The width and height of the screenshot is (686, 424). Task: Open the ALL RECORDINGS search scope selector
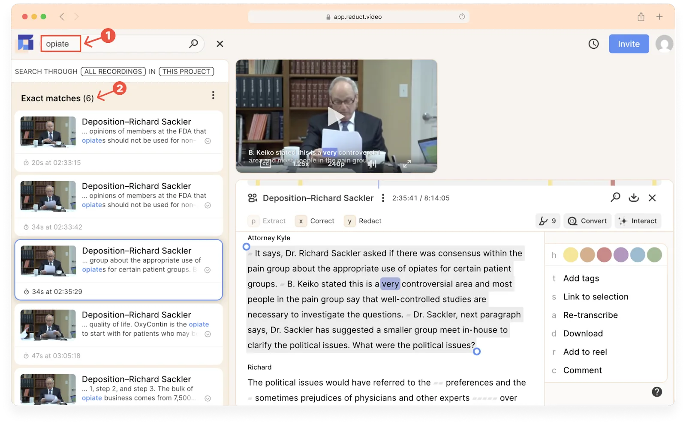(113, 72)
